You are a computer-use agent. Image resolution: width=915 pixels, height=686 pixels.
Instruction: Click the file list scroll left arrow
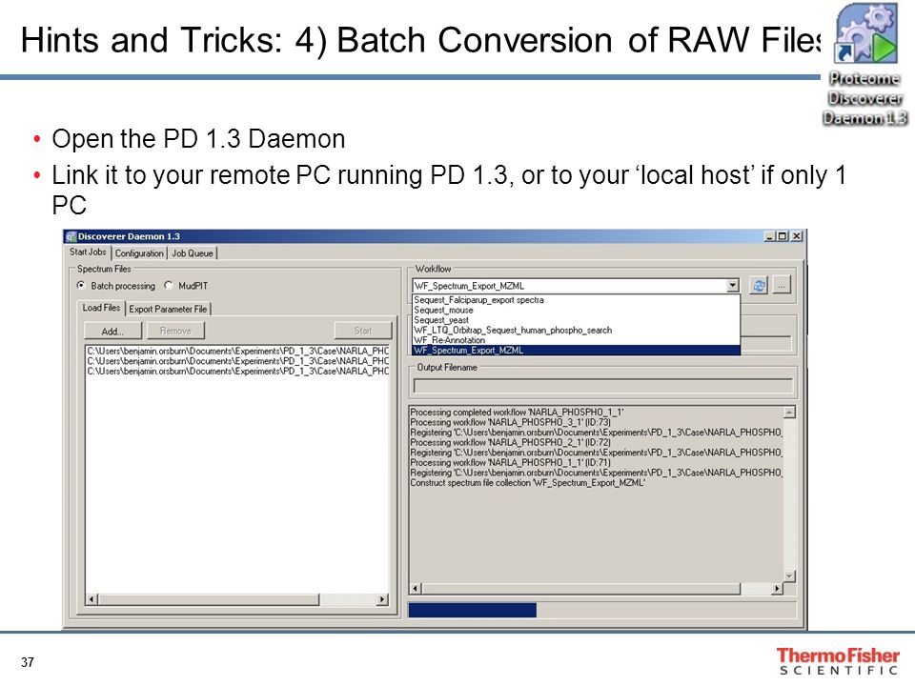91,599
